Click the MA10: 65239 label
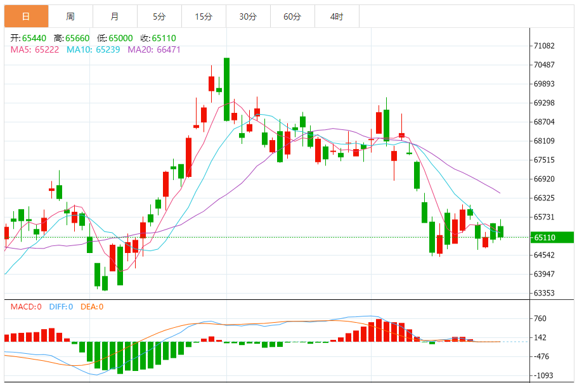The height and width of the screenshot is (383, 577). (x=93, y=49)
